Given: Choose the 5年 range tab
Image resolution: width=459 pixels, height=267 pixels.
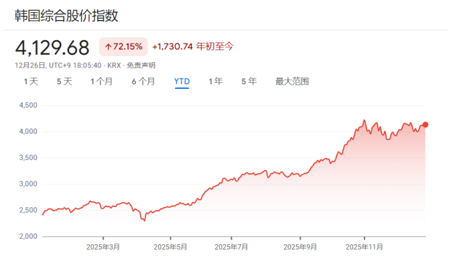Looking at the screenshot, I should pos(249,81).
